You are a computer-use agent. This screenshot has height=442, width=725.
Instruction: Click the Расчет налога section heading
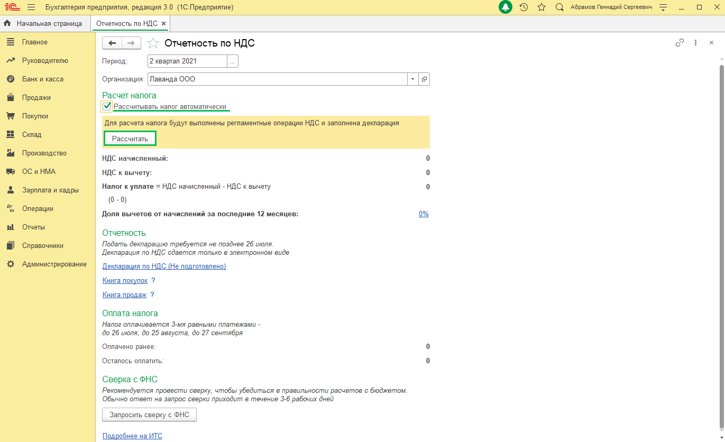pyautogui.click(x=129, y=96)
